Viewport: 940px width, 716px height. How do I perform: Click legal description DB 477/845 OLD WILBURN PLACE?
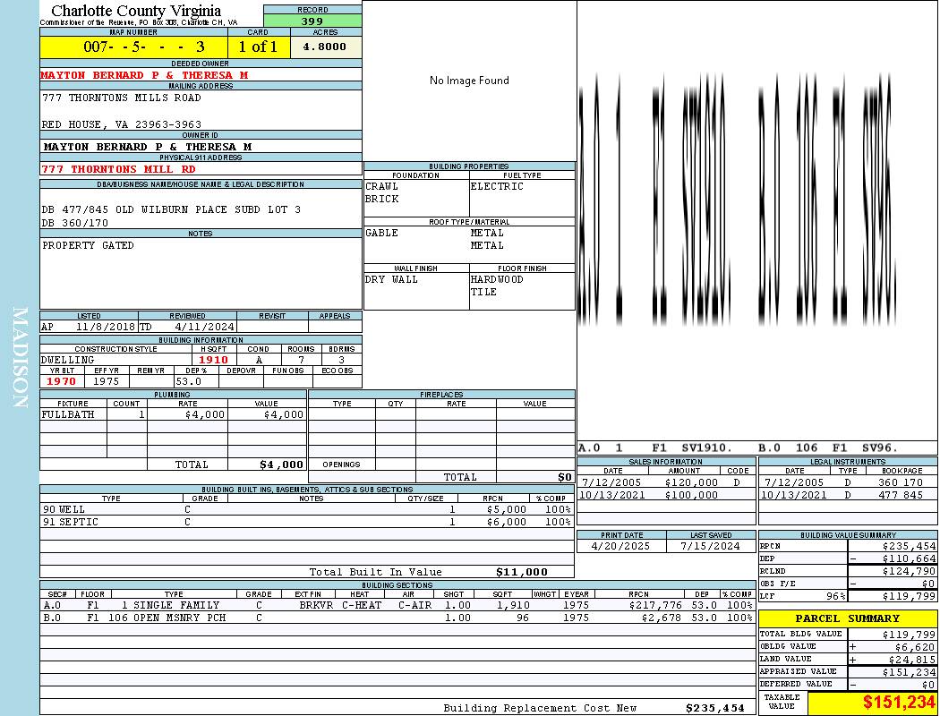(172, 209)
